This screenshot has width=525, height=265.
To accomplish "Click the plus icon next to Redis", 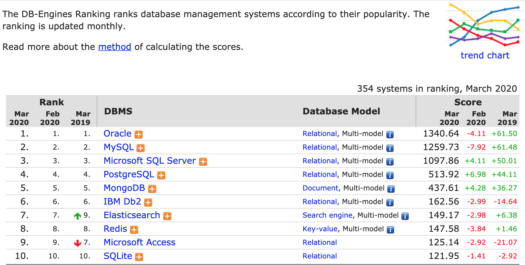I will click(x=134, y=230).
